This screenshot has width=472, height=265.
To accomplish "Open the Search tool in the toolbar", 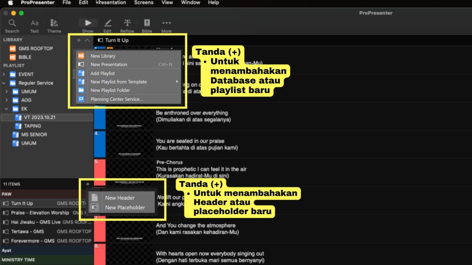I will point(12,26).
